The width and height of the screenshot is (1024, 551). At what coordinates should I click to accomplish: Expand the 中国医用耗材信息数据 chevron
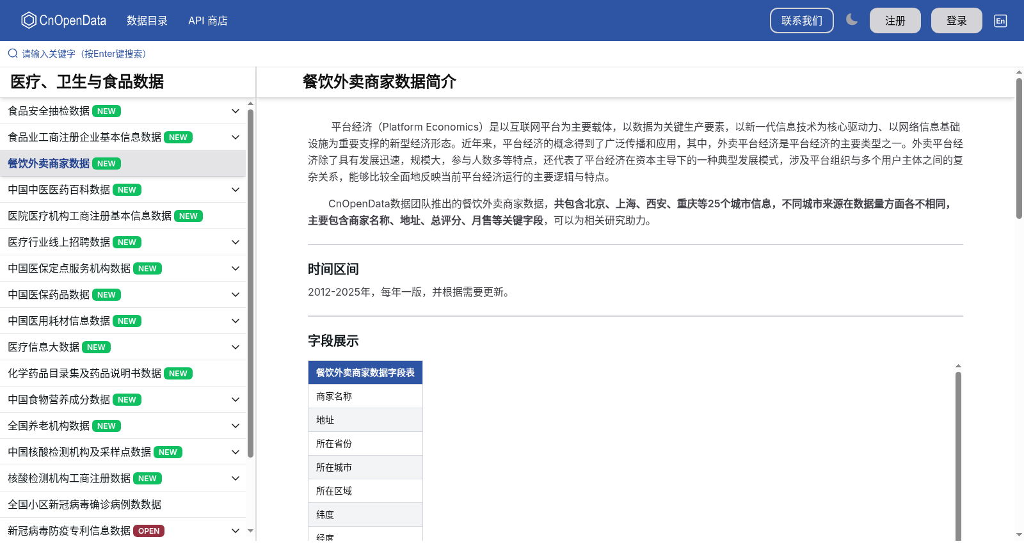point(236,321)
